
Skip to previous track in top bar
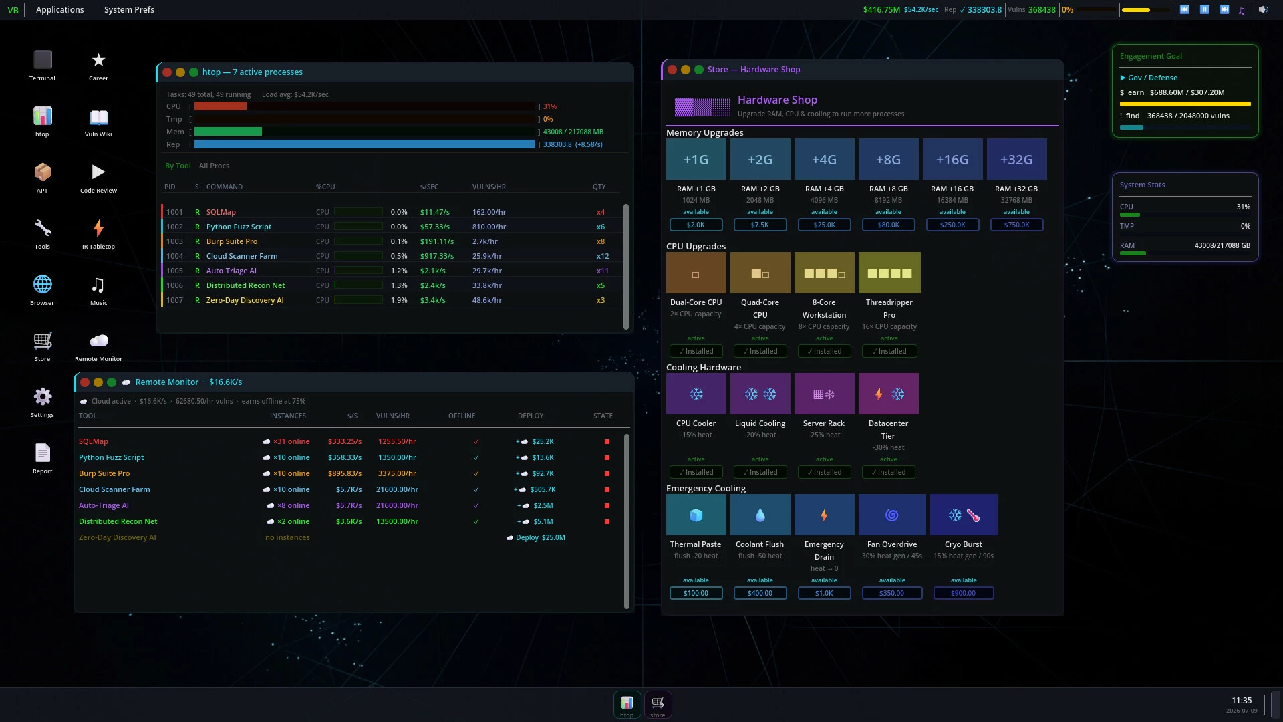(1184, 9)
